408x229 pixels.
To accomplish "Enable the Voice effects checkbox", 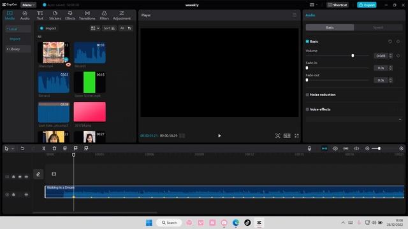I will click(x=307, y=109).
